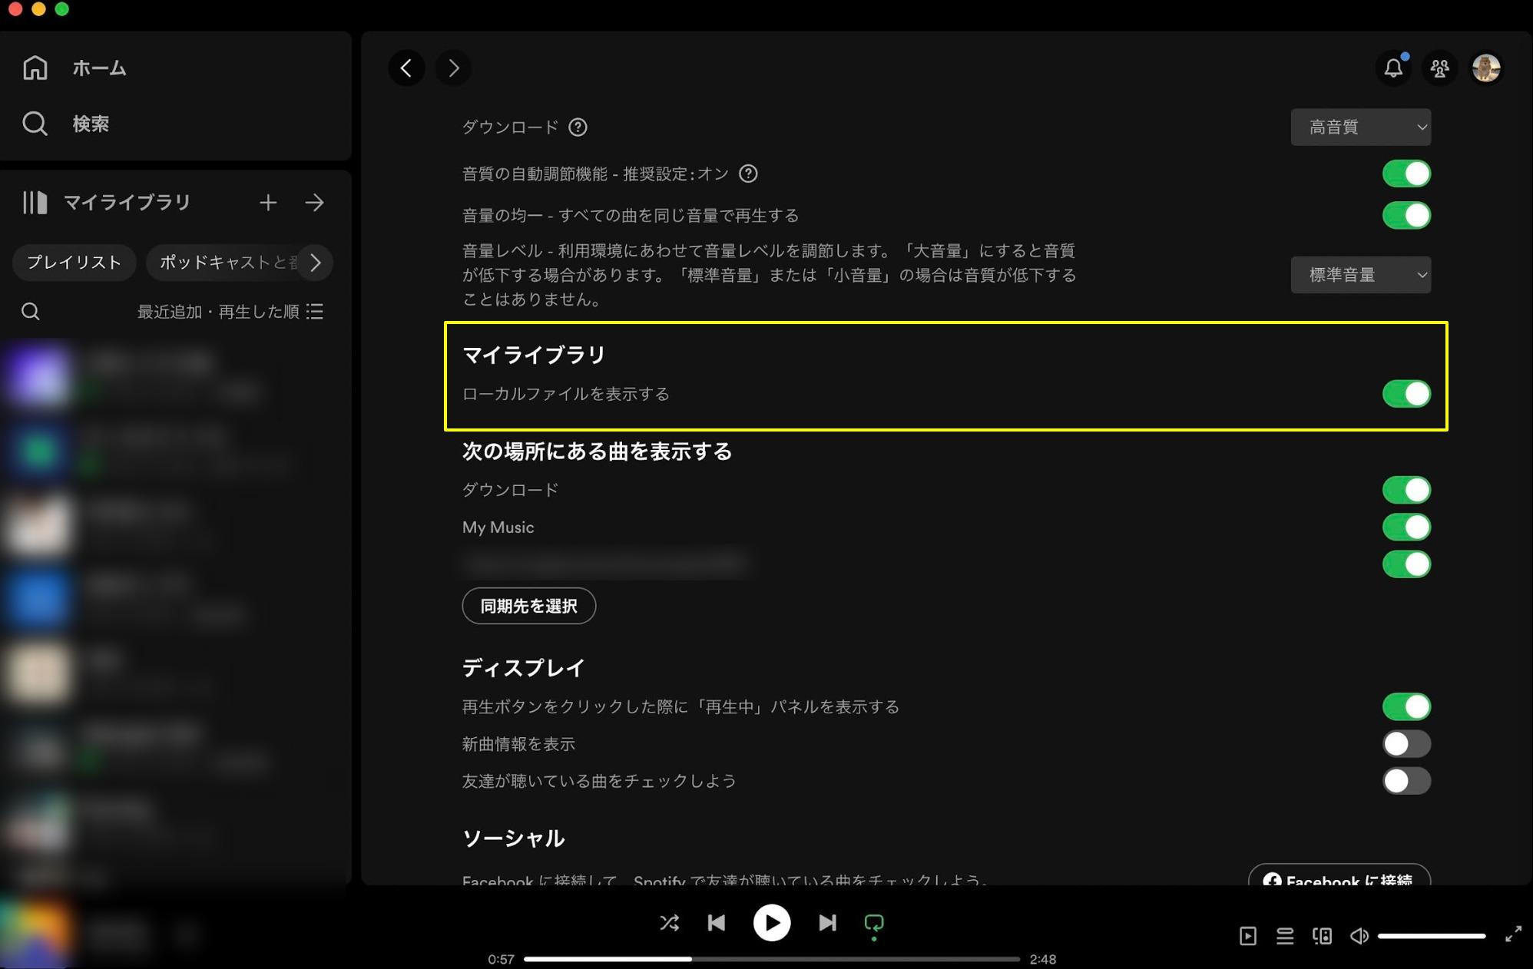The height and width of the screenshot is (969, 1533).
Task: Click the 次の場所にある曲を表示する heading
Action: [x=597, y=451]
